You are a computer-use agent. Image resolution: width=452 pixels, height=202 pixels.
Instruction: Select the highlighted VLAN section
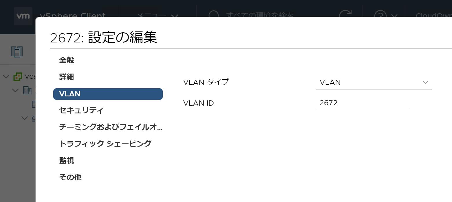pos(108,94)
